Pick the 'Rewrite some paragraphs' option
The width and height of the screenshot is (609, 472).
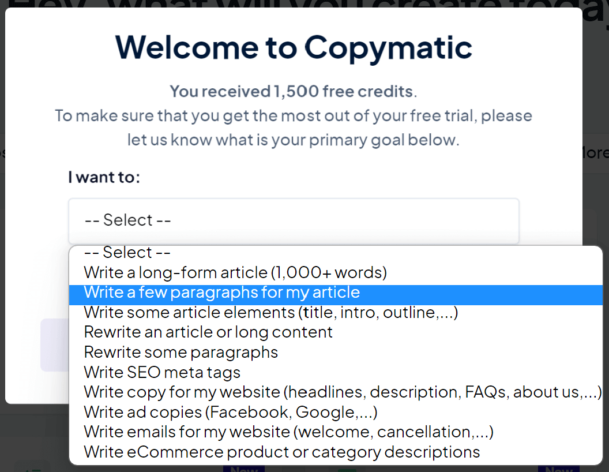point(181,353)
